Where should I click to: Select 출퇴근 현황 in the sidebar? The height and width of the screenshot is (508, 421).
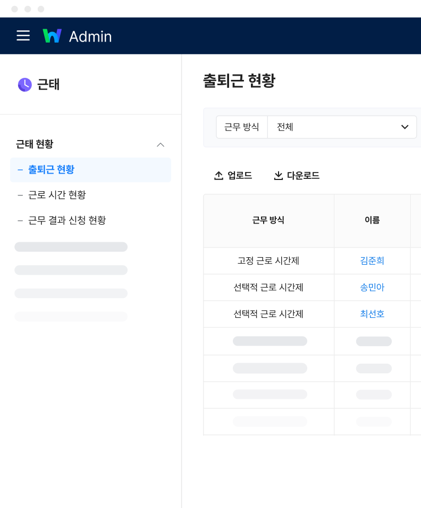[x=51, y=170]
